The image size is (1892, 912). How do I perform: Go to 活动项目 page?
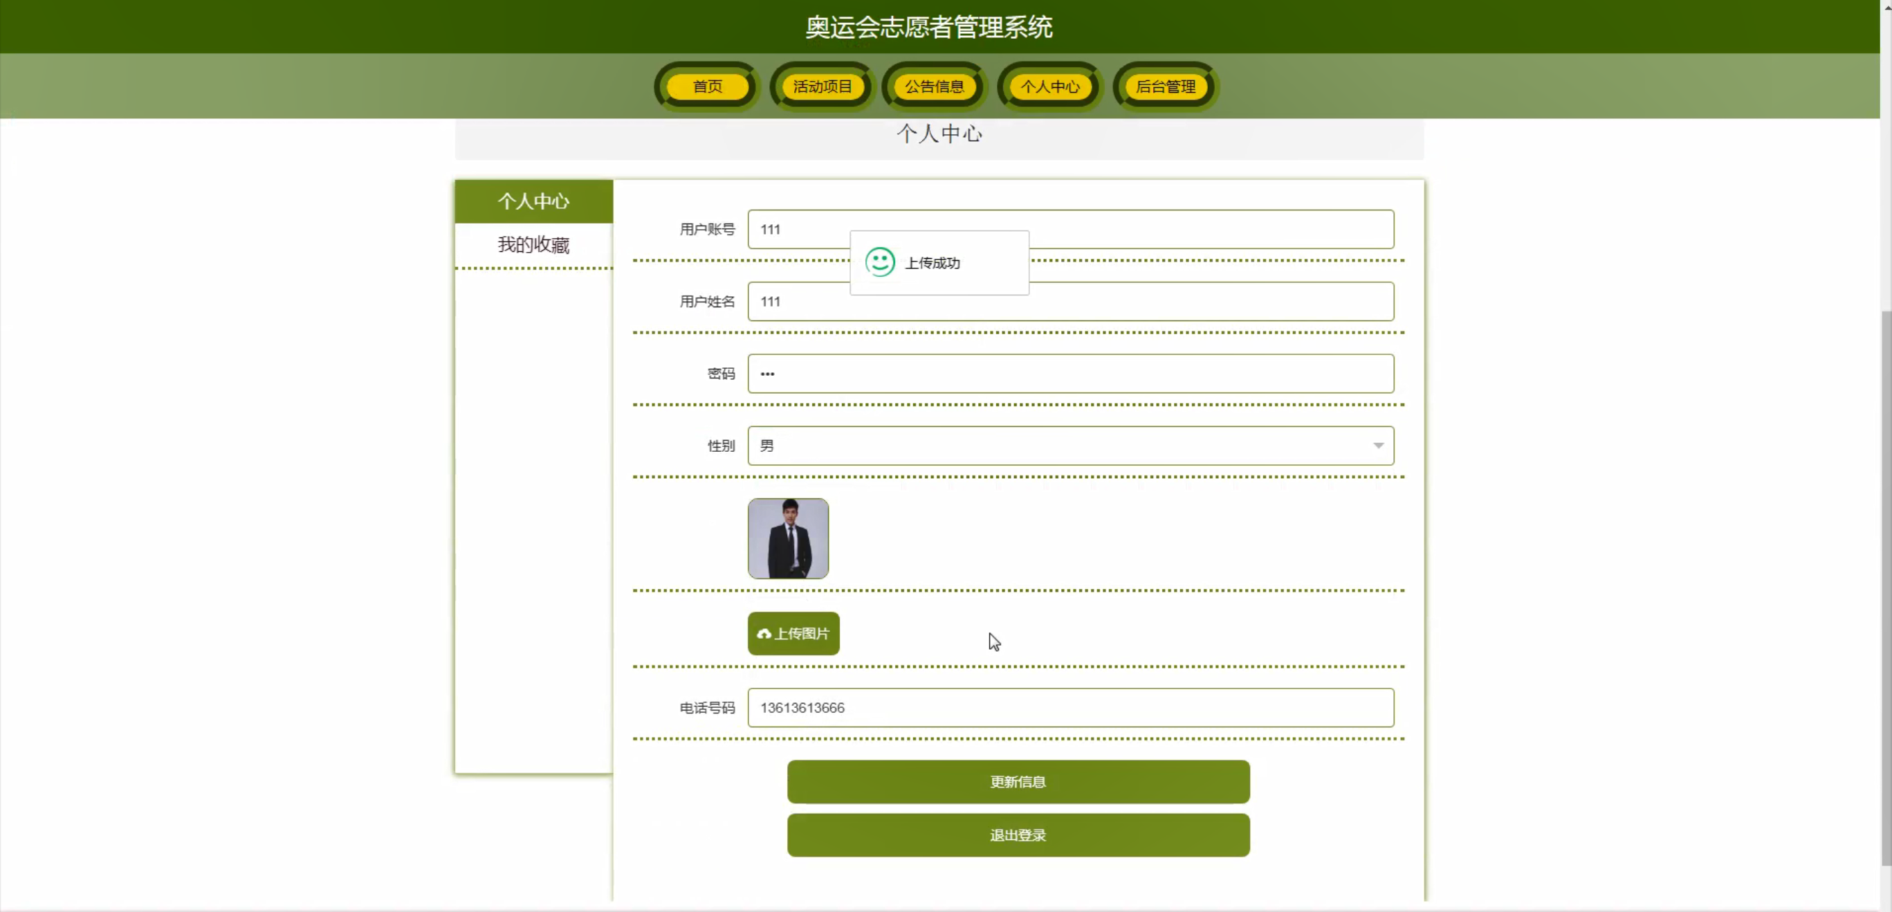[x=822, y=86]
